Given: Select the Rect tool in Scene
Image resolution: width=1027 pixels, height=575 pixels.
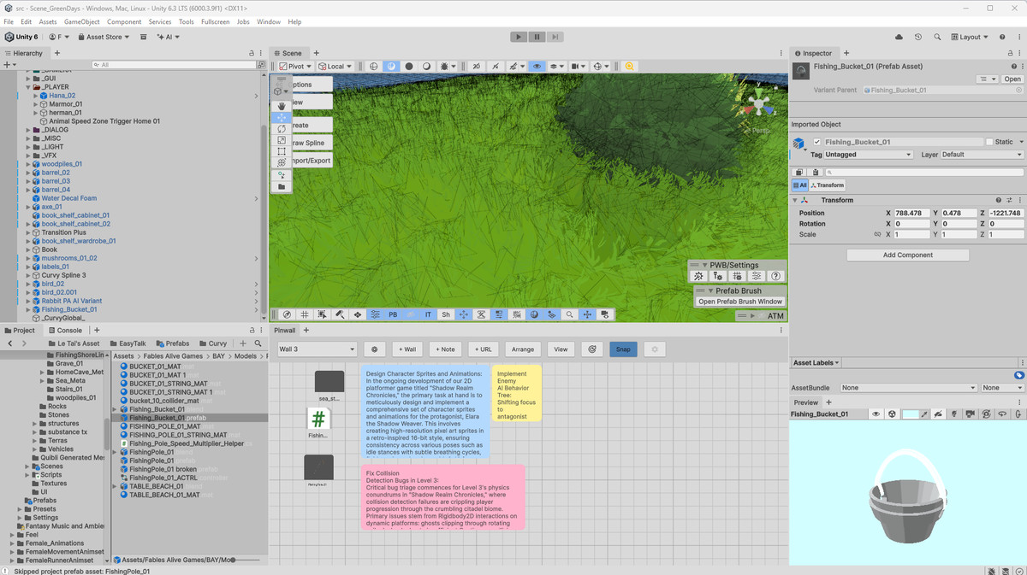Looking at the screenshot, I should coord(282,151).
